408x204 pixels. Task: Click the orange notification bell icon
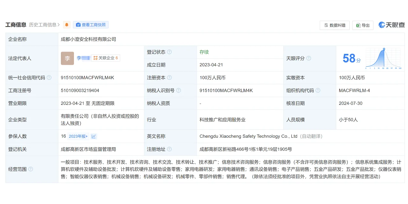pyautogui.click(x=67, y=25)
